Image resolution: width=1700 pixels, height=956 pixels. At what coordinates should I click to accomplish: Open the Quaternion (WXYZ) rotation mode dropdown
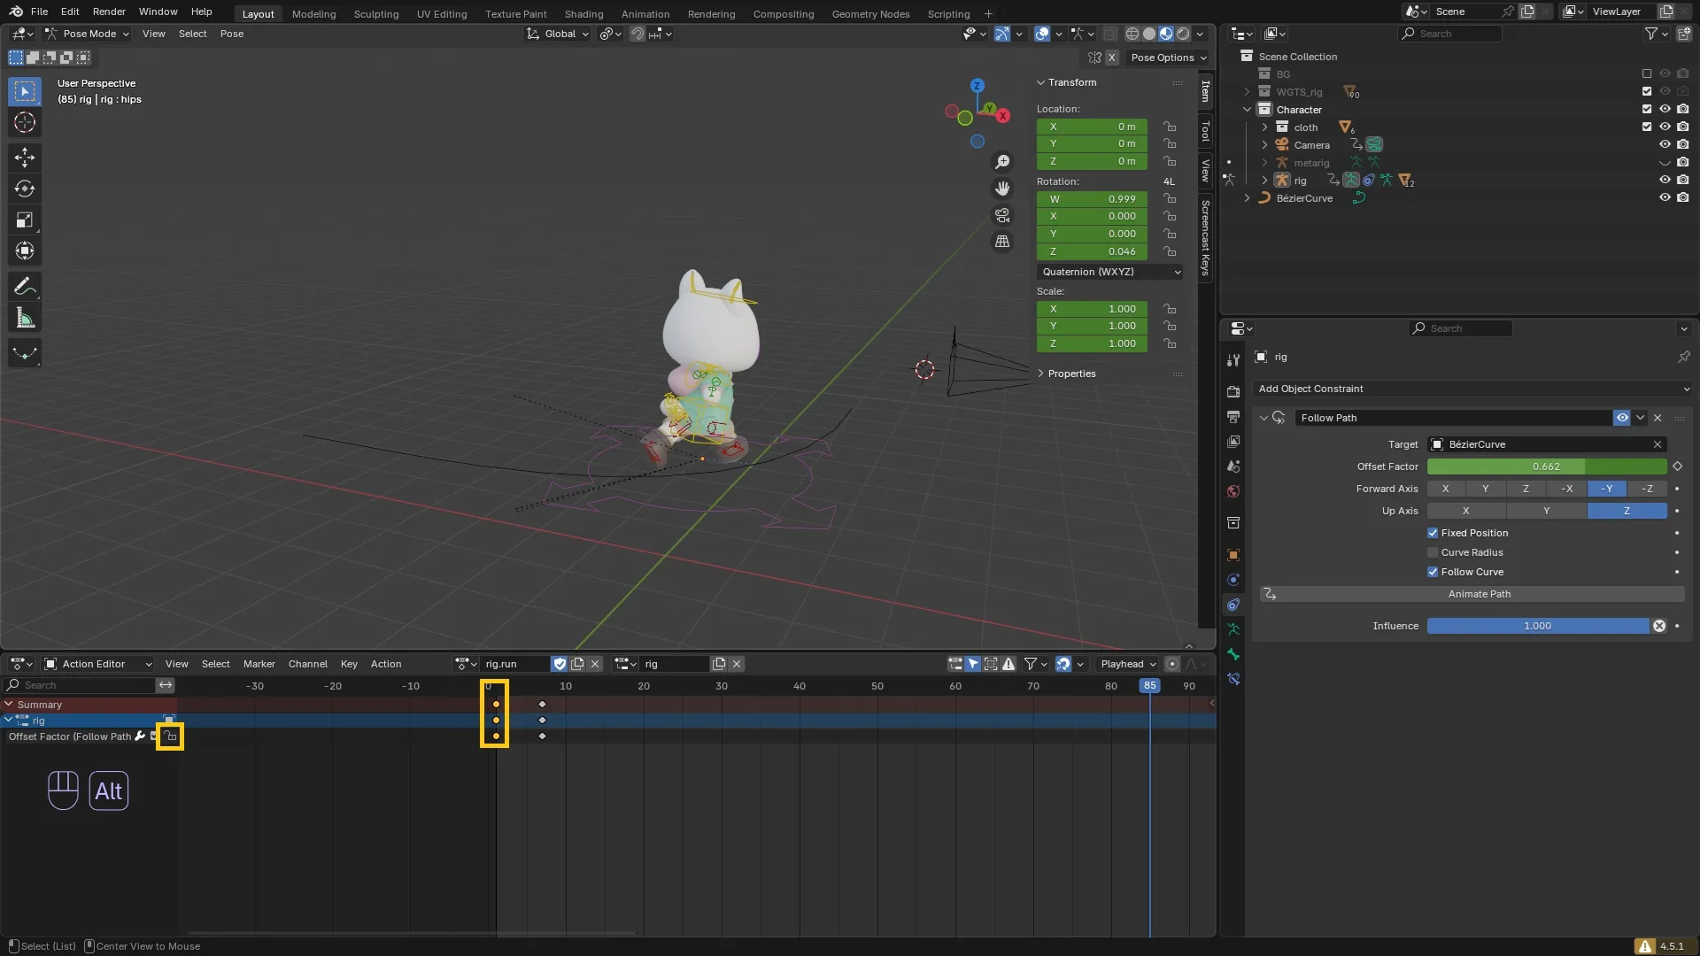pos(1110,272)
